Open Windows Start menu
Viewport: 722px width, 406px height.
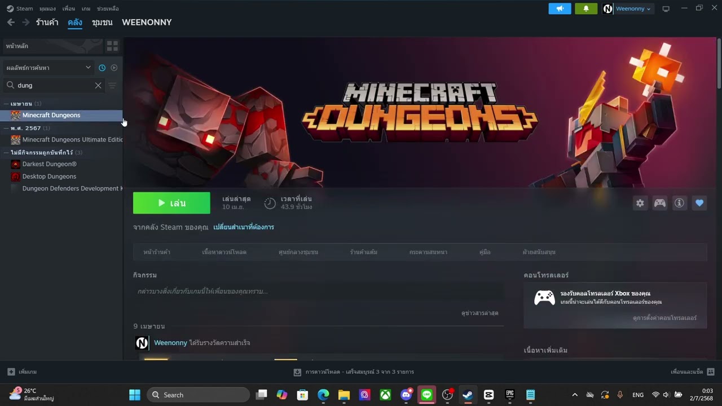pos(135,395)
